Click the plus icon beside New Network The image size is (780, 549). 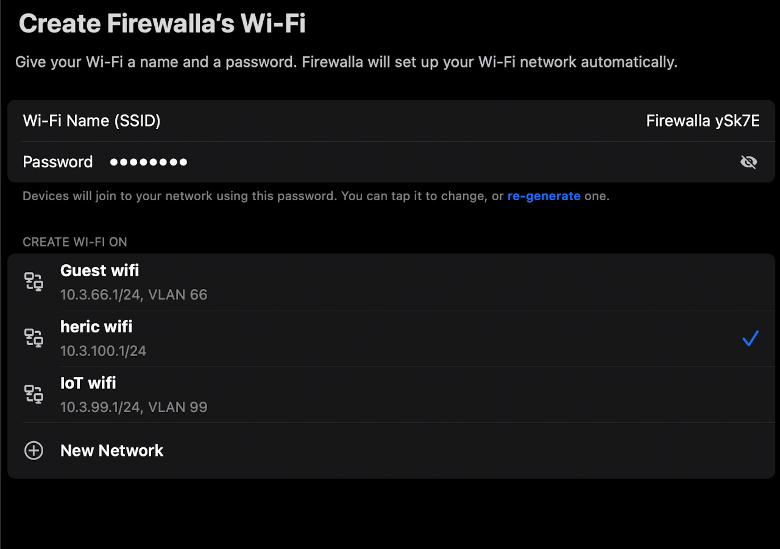point(34,450)
